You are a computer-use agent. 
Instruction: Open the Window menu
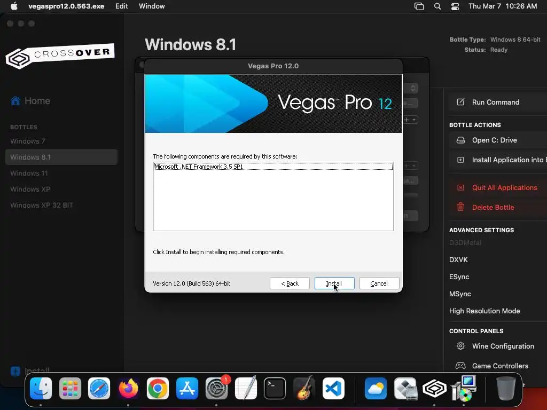(x=152, y=6)
